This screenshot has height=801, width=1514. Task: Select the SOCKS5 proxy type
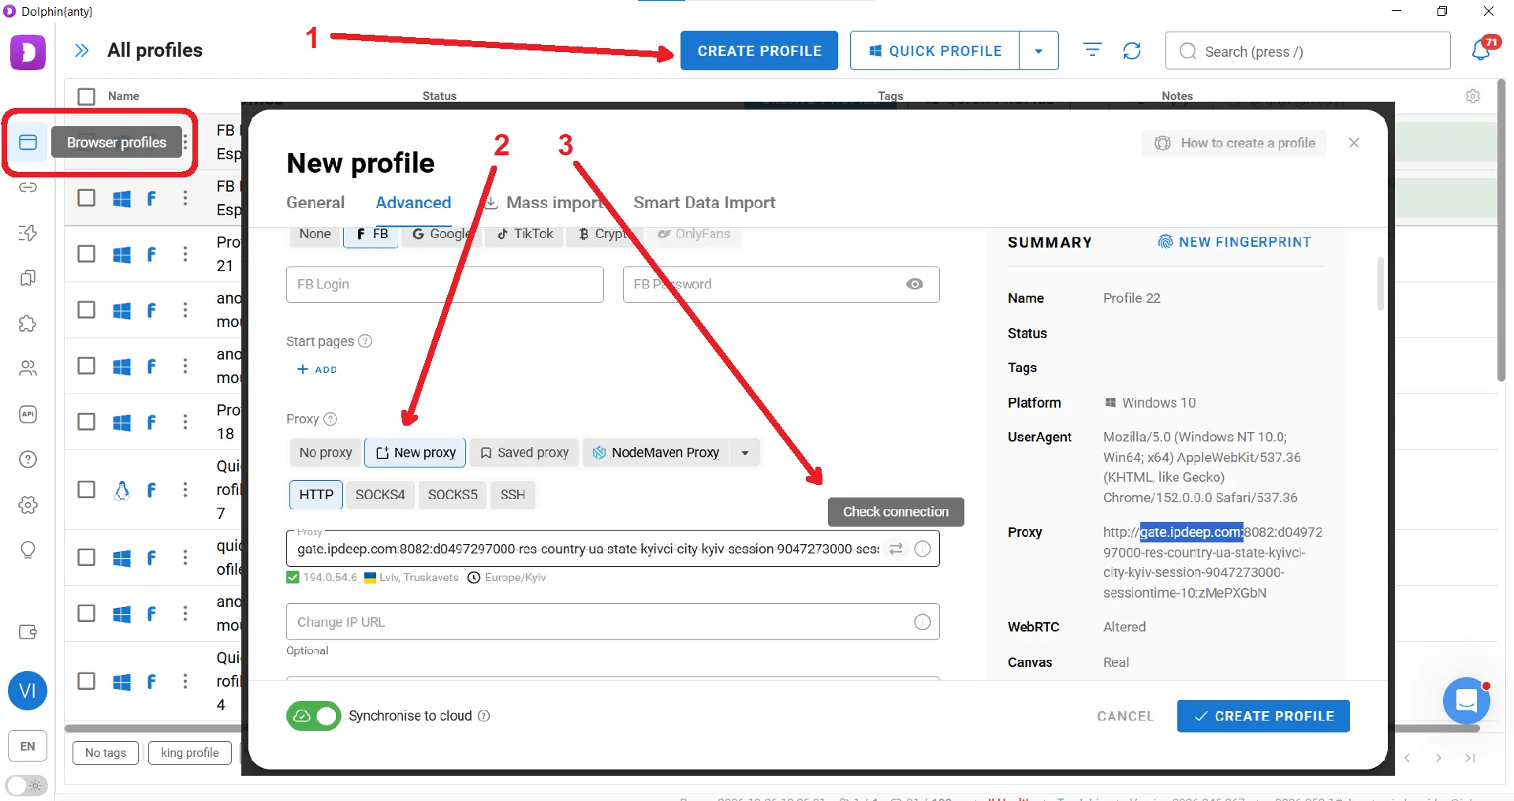pos(453,494)
